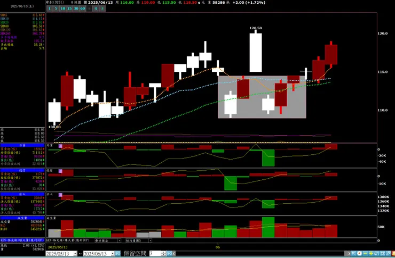
Task: Click the line drawing tool icon
Action: click(388, 254)
